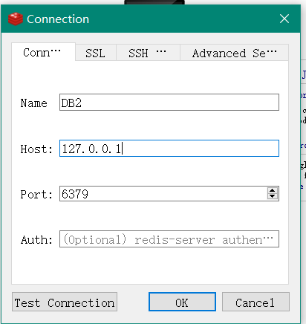Viewport: 306px width, 324px height.
Task: Increase the port with the up arrow
Action: point(273,190)
